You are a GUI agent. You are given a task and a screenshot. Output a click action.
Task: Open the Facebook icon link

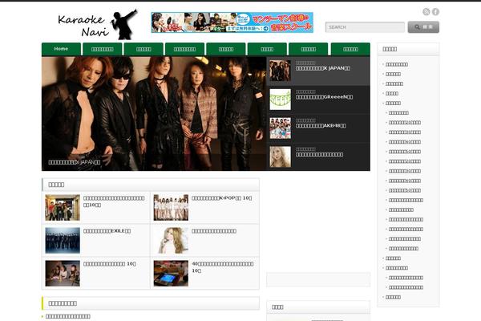436,11
